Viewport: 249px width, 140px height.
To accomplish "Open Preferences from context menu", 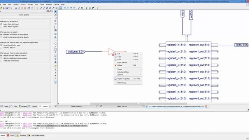I will coord(128,83).
